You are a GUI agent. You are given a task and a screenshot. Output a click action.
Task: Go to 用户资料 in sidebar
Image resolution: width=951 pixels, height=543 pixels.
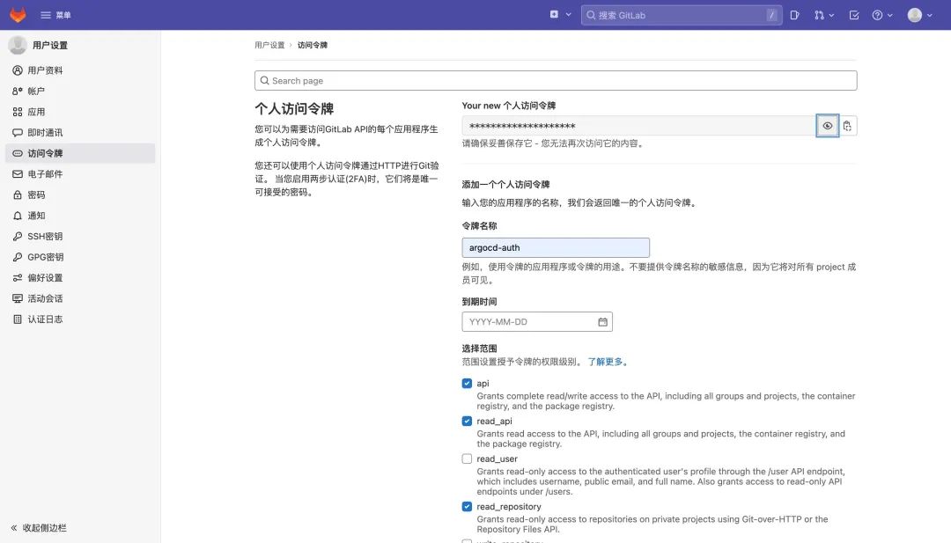80,70
